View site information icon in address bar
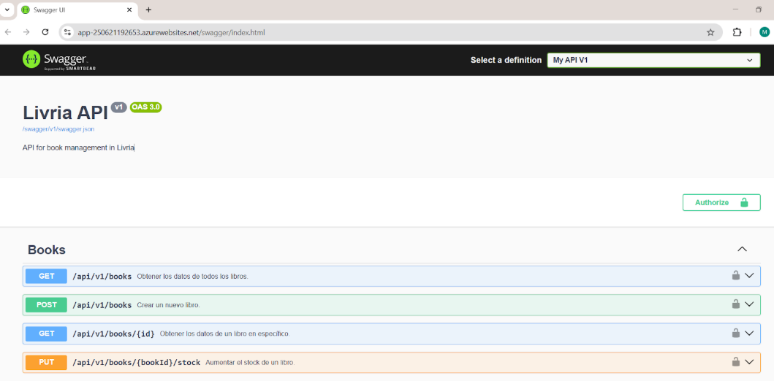This screenshot has height=381, width=774. (68, 33)
